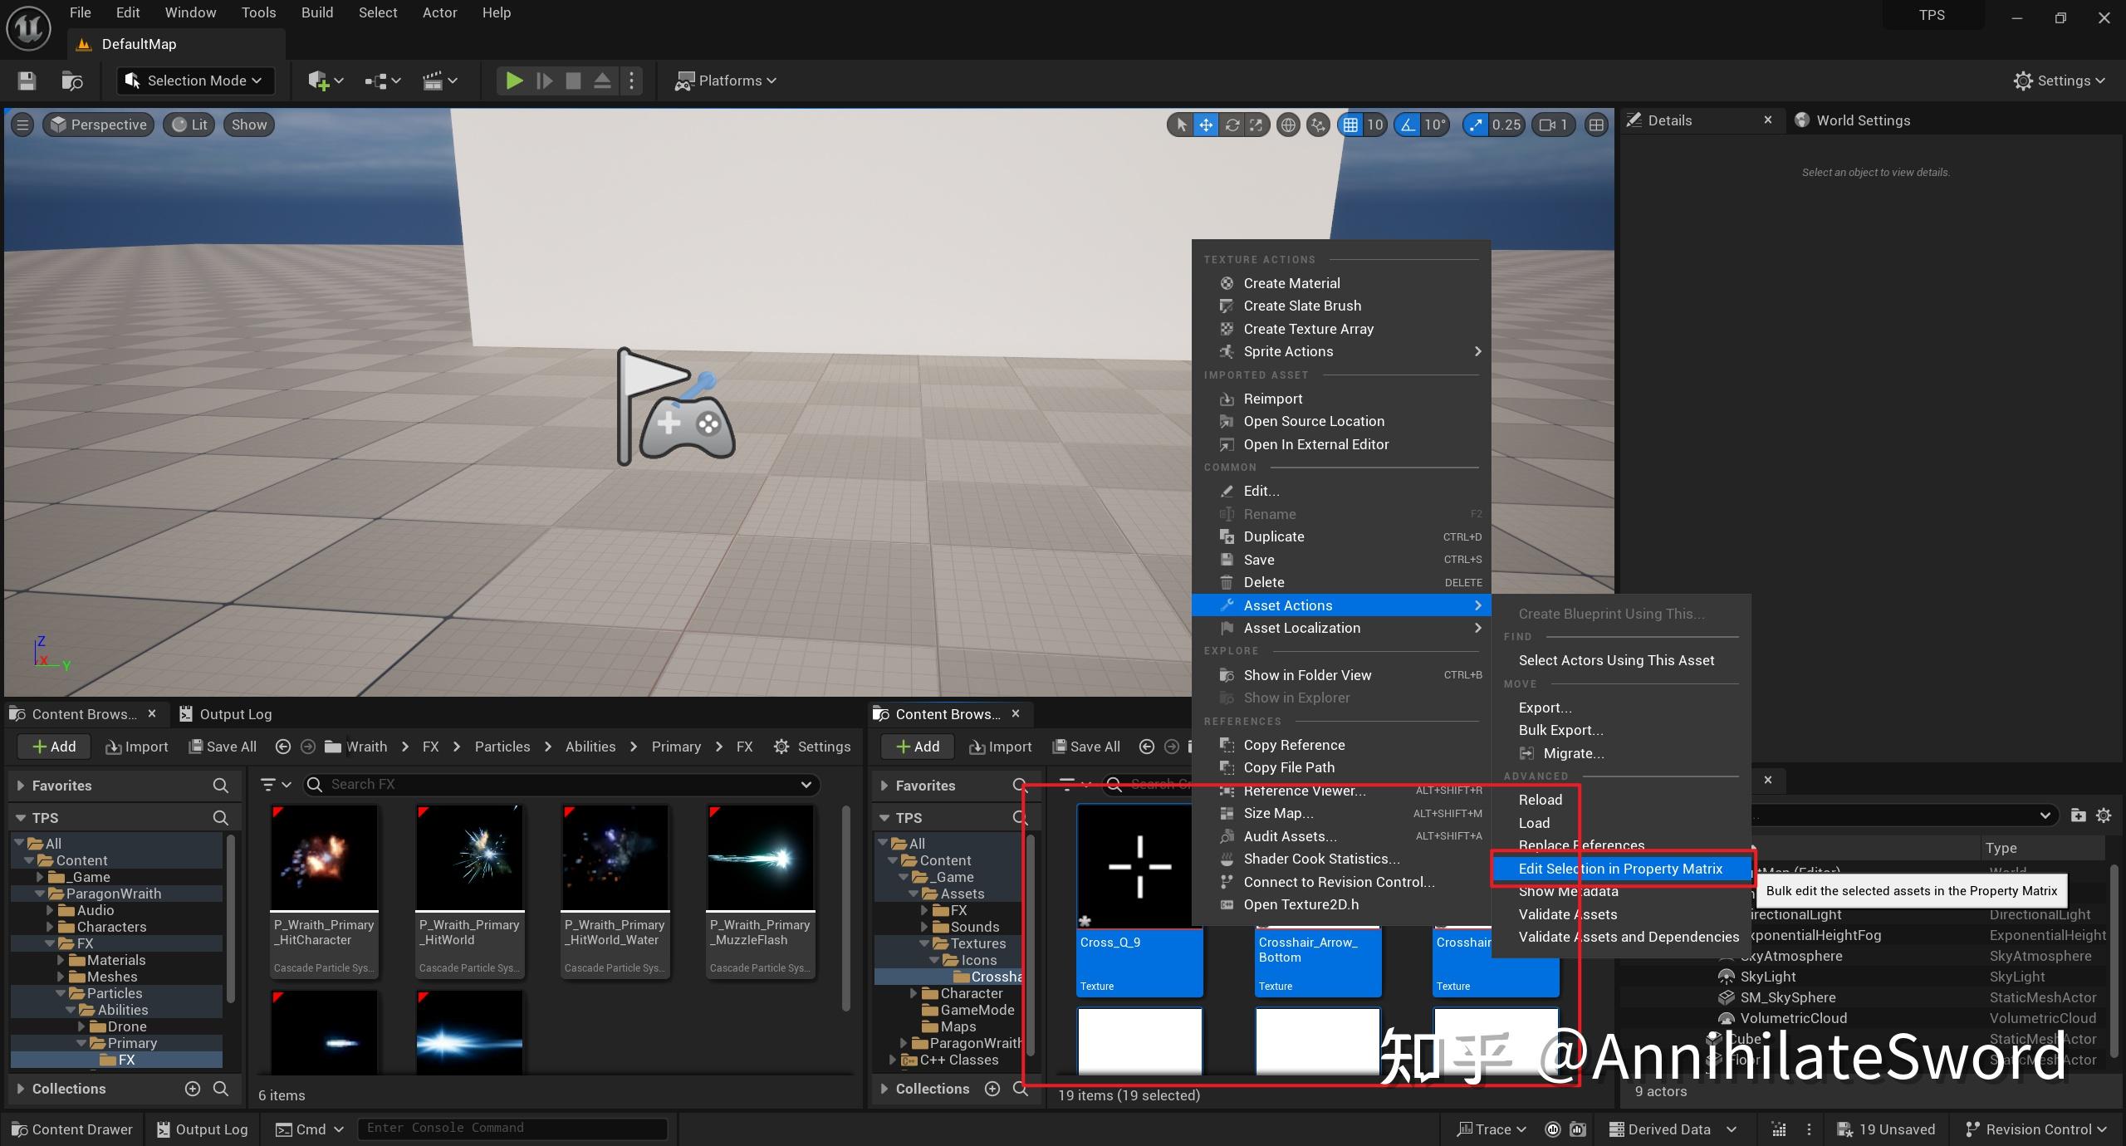Click the Skip frame playback icon
The height and width of the screenshot is (1146, 2126).
pyautogui.click(x=545, y=81)
